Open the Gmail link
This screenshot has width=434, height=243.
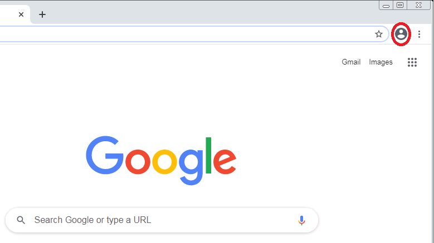point(351,62)
